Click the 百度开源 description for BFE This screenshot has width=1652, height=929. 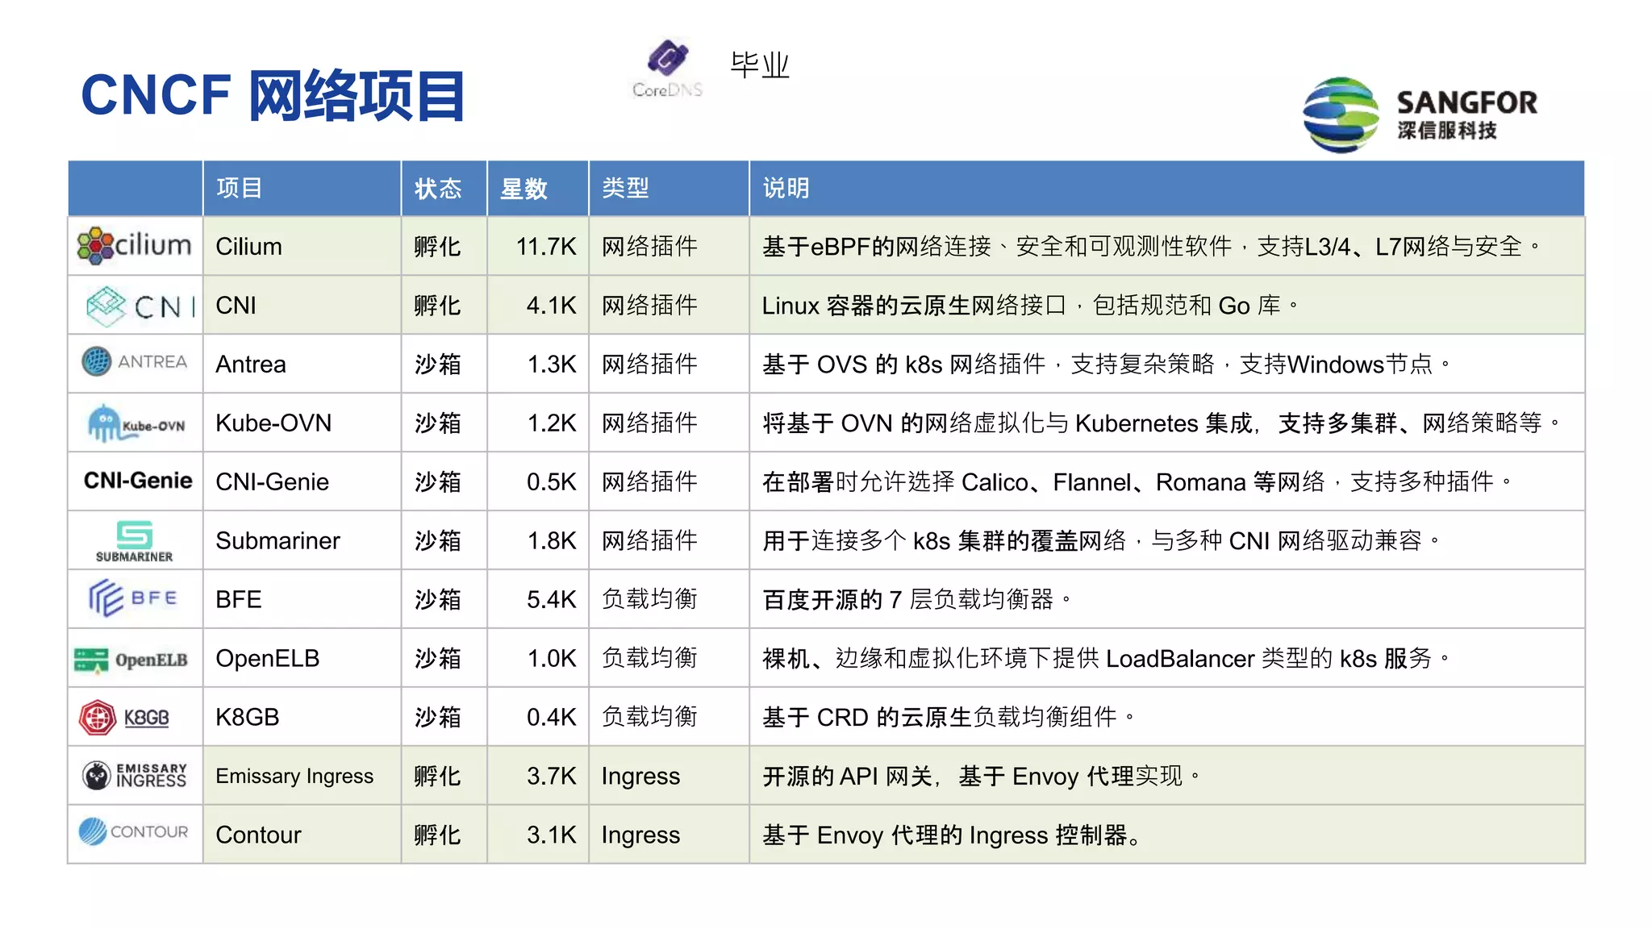point(917,599)
